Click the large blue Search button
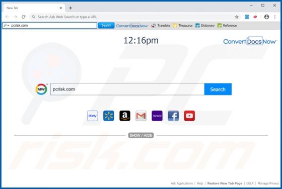Screen dimensions: 282x189 (x=218, y=89)
